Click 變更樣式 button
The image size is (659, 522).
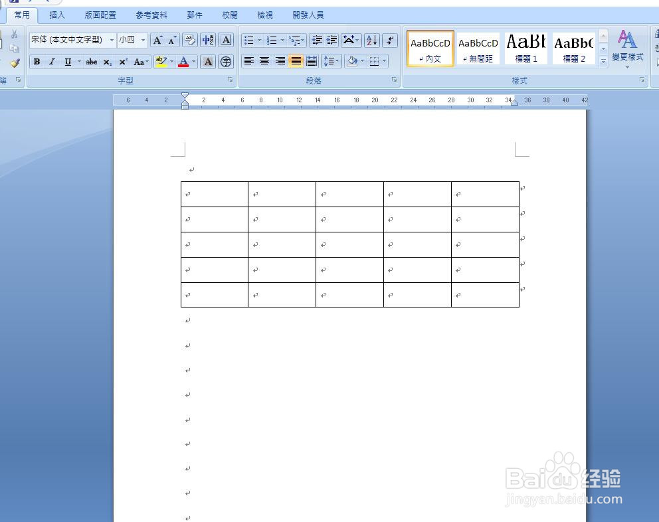(627, 50)
